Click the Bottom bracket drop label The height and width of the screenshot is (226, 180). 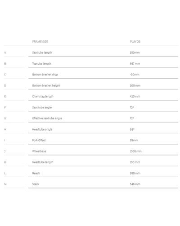pos(45,75)
